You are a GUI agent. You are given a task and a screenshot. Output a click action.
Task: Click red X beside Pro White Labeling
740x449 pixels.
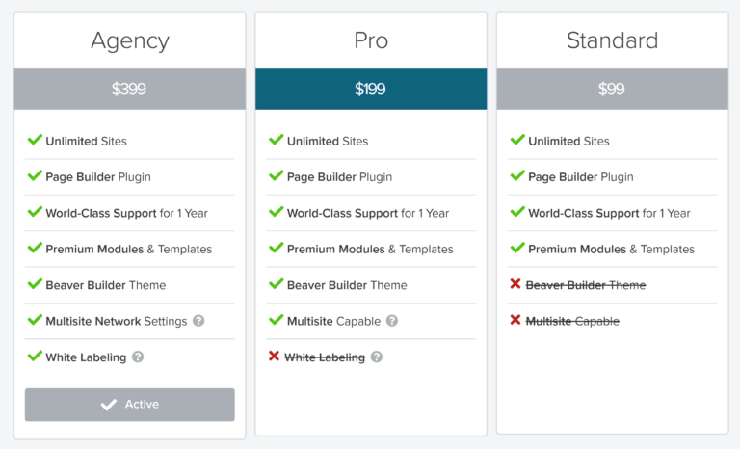click(275, 356)
